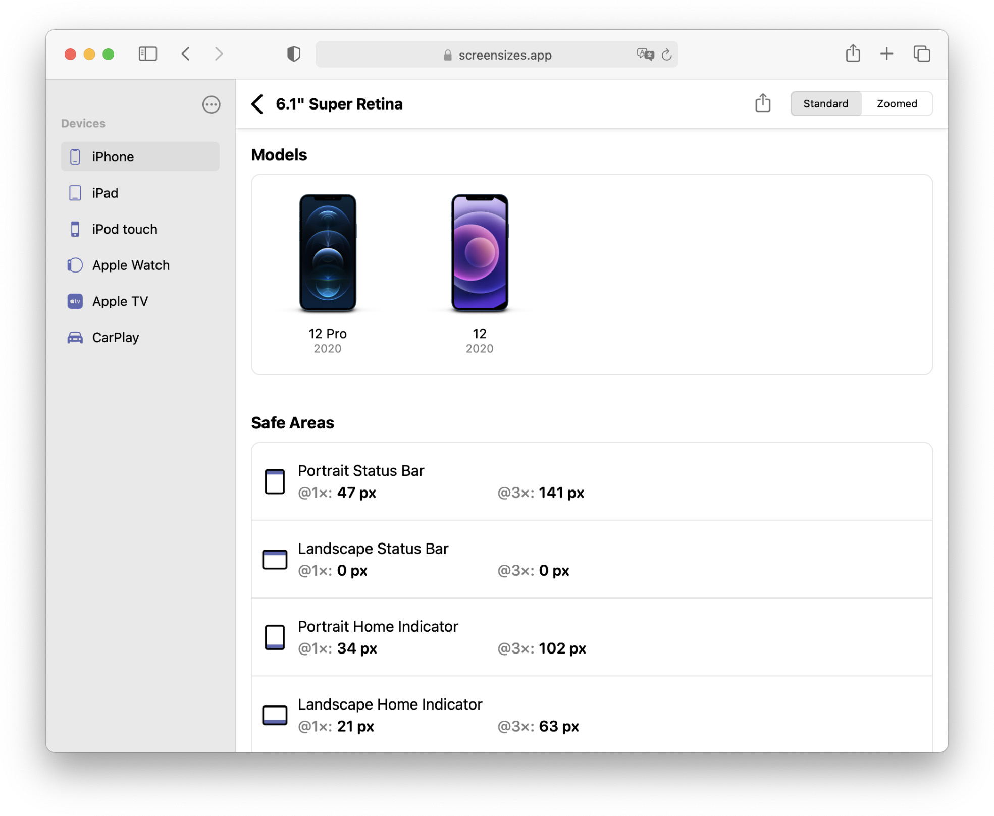This screenshot has width=994, height=816.
Task: Click the "6.1" Super Retina" page title
Action: [x=339, y=104]
